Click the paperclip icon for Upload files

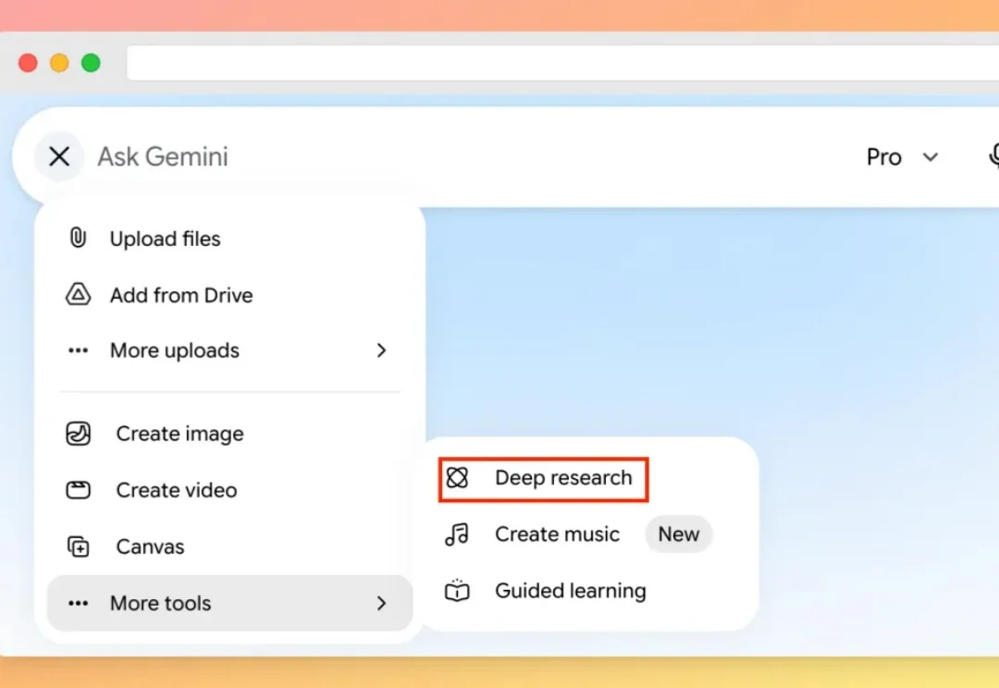point(78,238)
